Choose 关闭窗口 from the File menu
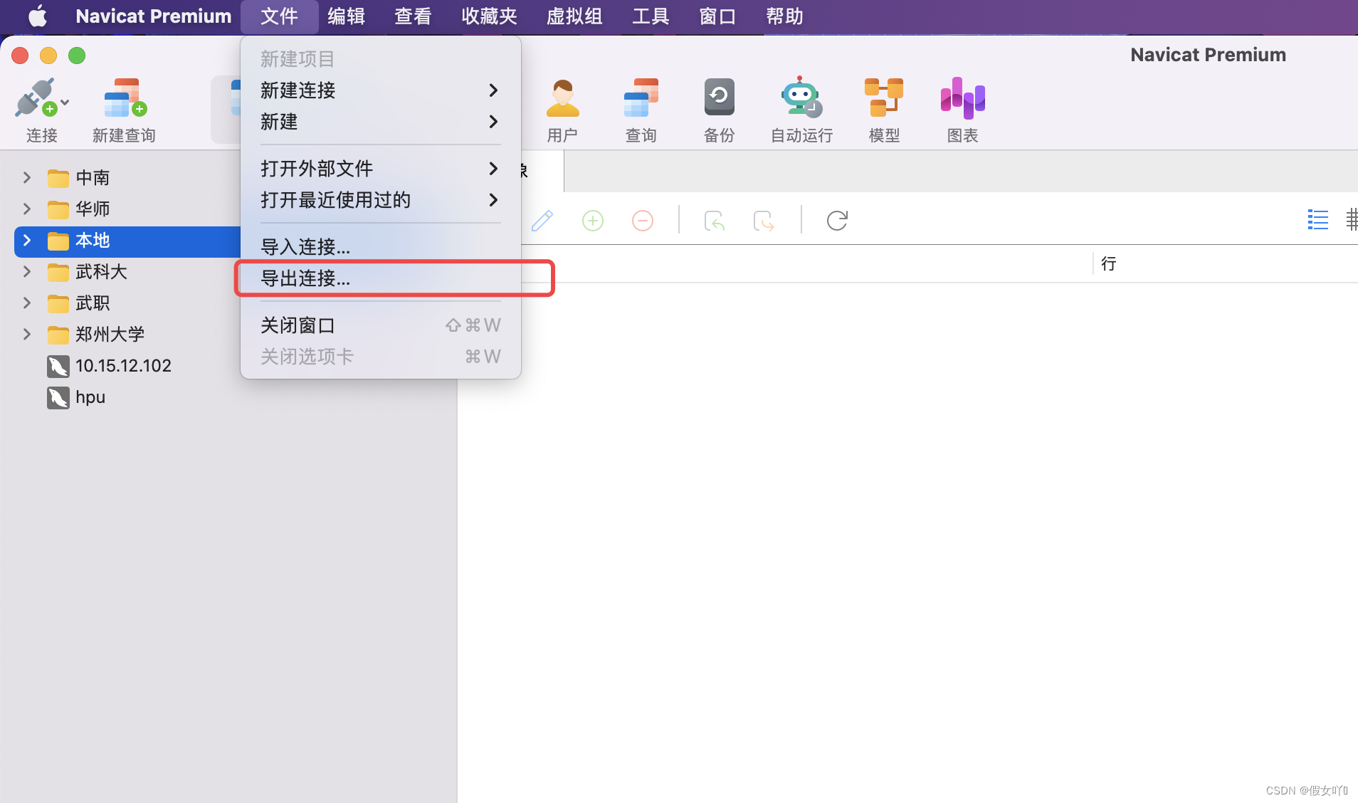 [381, 325]
